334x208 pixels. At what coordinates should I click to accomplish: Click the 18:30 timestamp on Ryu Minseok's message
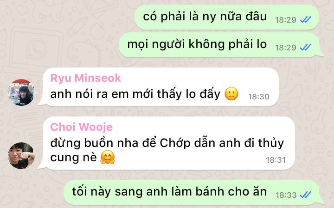258,97
